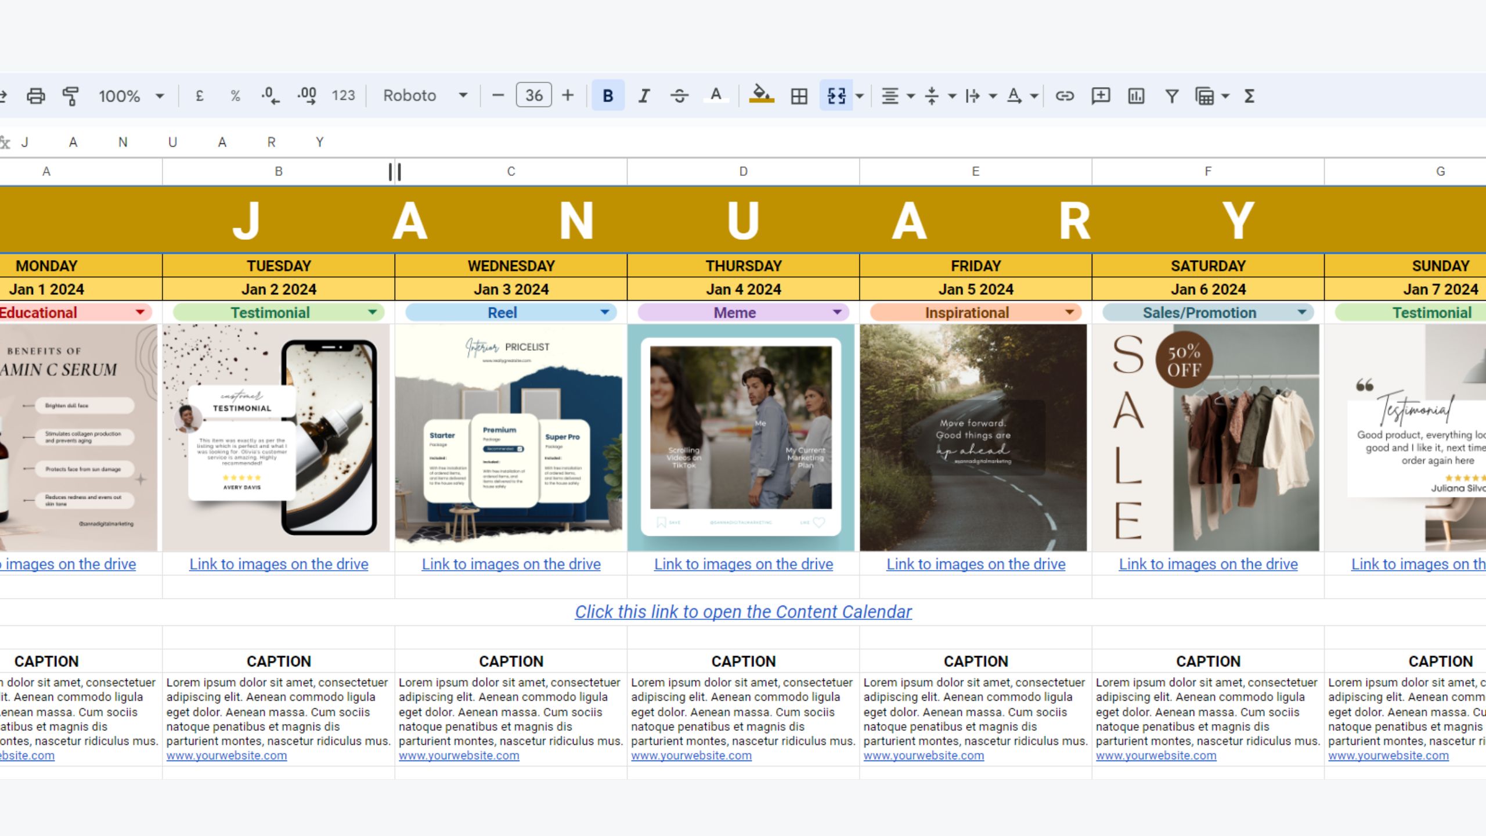Click Saturday's Link to images on the drive
The width and height of the screenshot is (1486, 836).
[1208, 564]
